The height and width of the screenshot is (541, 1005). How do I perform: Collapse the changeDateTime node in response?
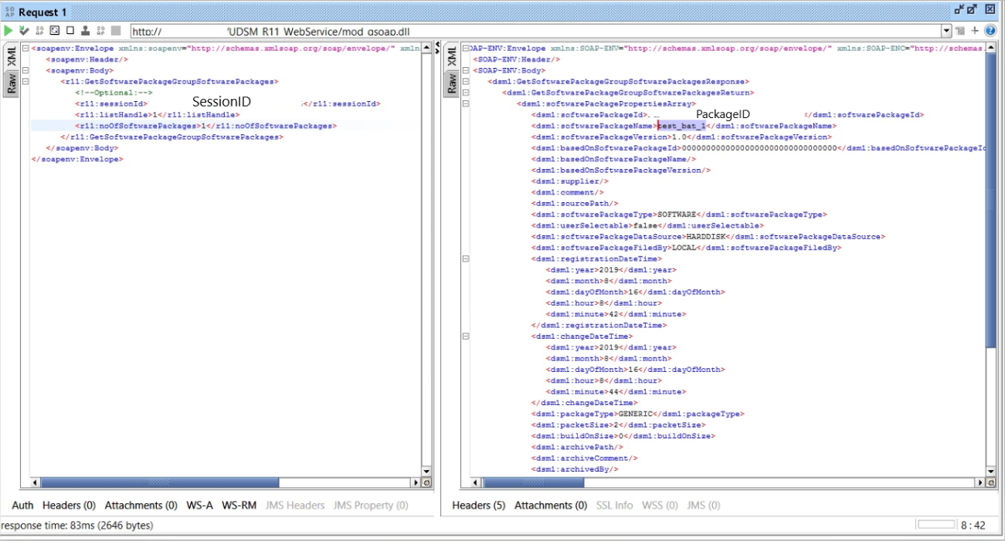tap(465, 336)
